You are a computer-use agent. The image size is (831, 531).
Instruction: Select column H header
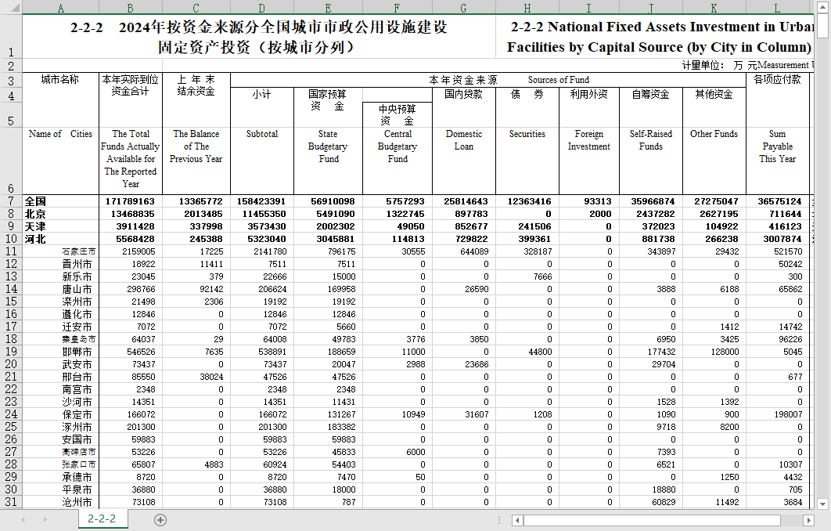tap(527, 8)
